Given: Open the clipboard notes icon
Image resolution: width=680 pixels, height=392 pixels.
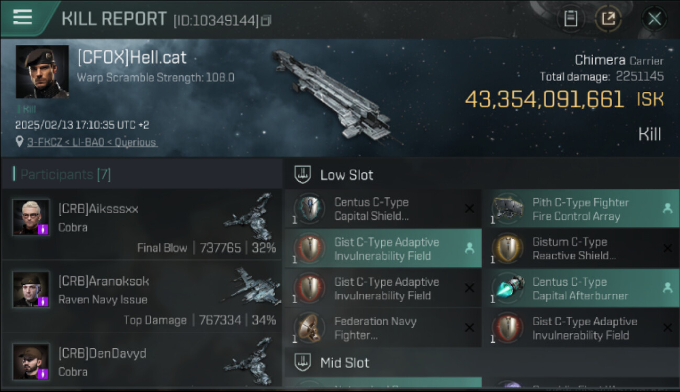Looking at the screenshot, I should [x=571, y=19].
